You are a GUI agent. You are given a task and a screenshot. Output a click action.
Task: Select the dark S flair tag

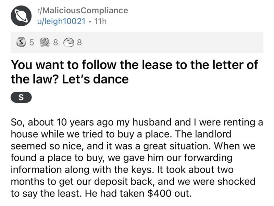tap(22, 98)
